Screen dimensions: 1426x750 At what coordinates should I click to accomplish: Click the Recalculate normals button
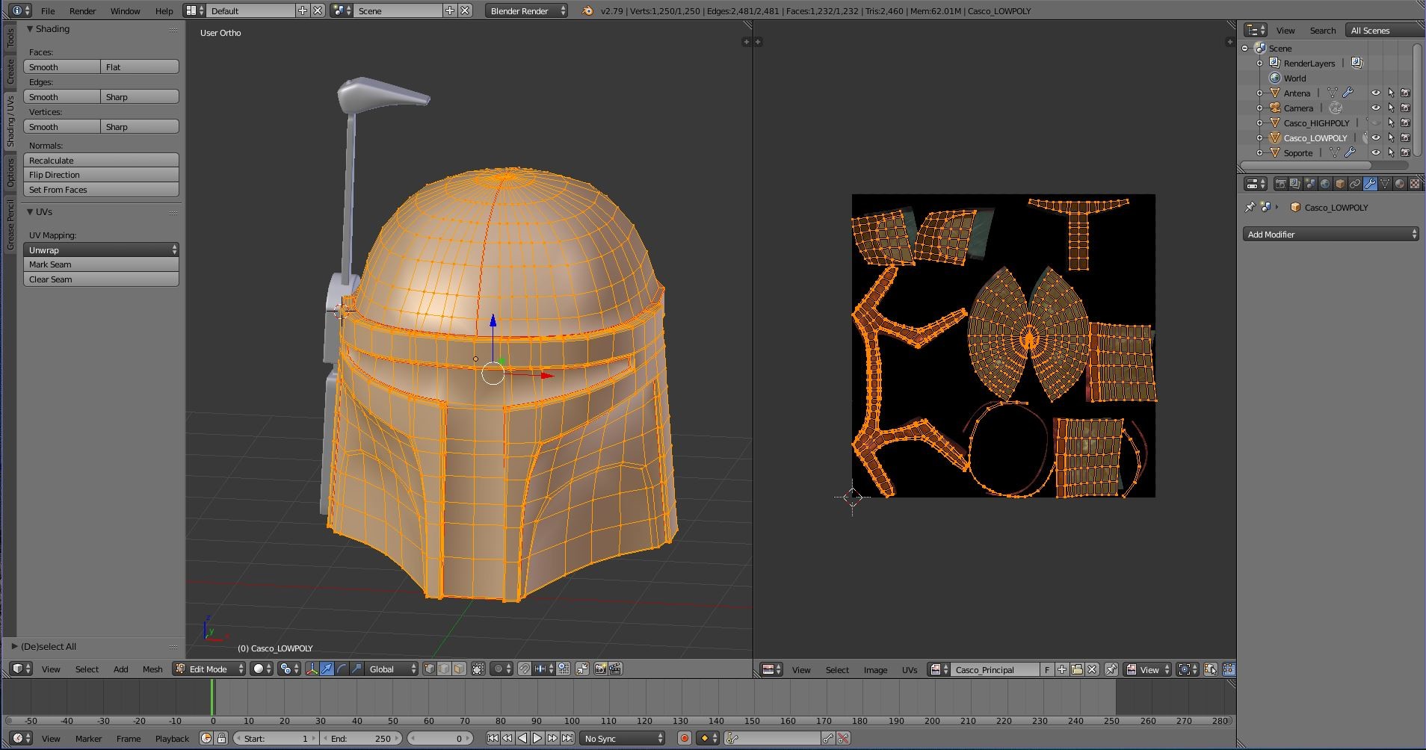click(x=101, y=160)
